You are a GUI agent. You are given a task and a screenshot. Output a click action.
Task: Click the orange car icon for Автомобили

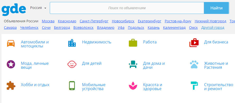coord(11,43)
